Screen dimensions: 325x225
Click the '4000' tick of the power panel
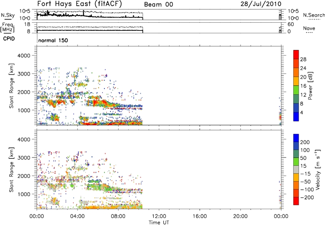(24, 56)
